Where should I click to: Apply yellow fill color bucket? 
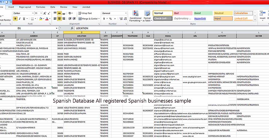[x=41, y=19]
